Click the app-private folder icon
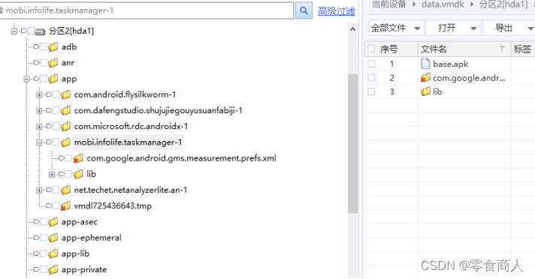Screen dimensions: 535x279 pyautogui.click(x=53, y=270)
